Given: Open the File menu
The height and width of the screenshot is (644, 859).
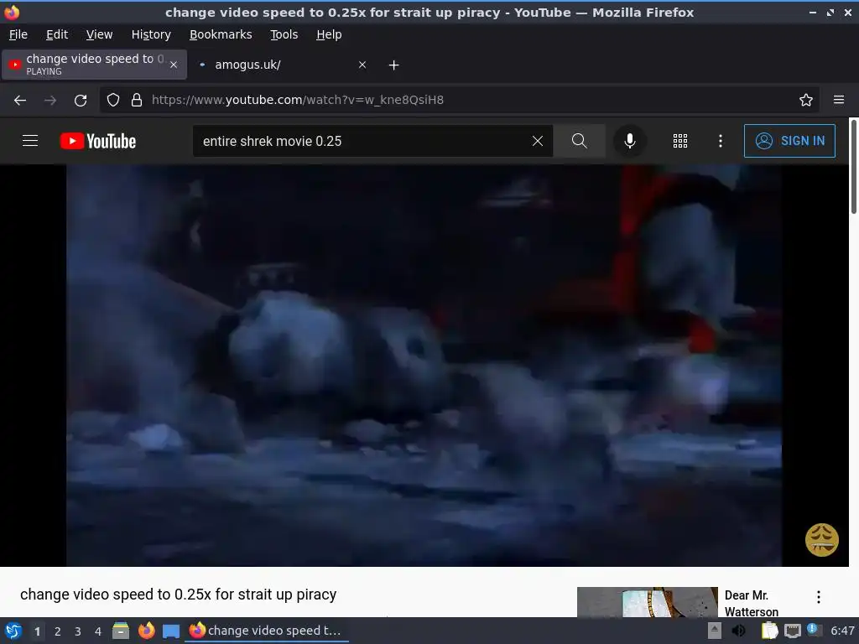Looking at the screenshot, I should pyautogui.click(x=18, y=34).
